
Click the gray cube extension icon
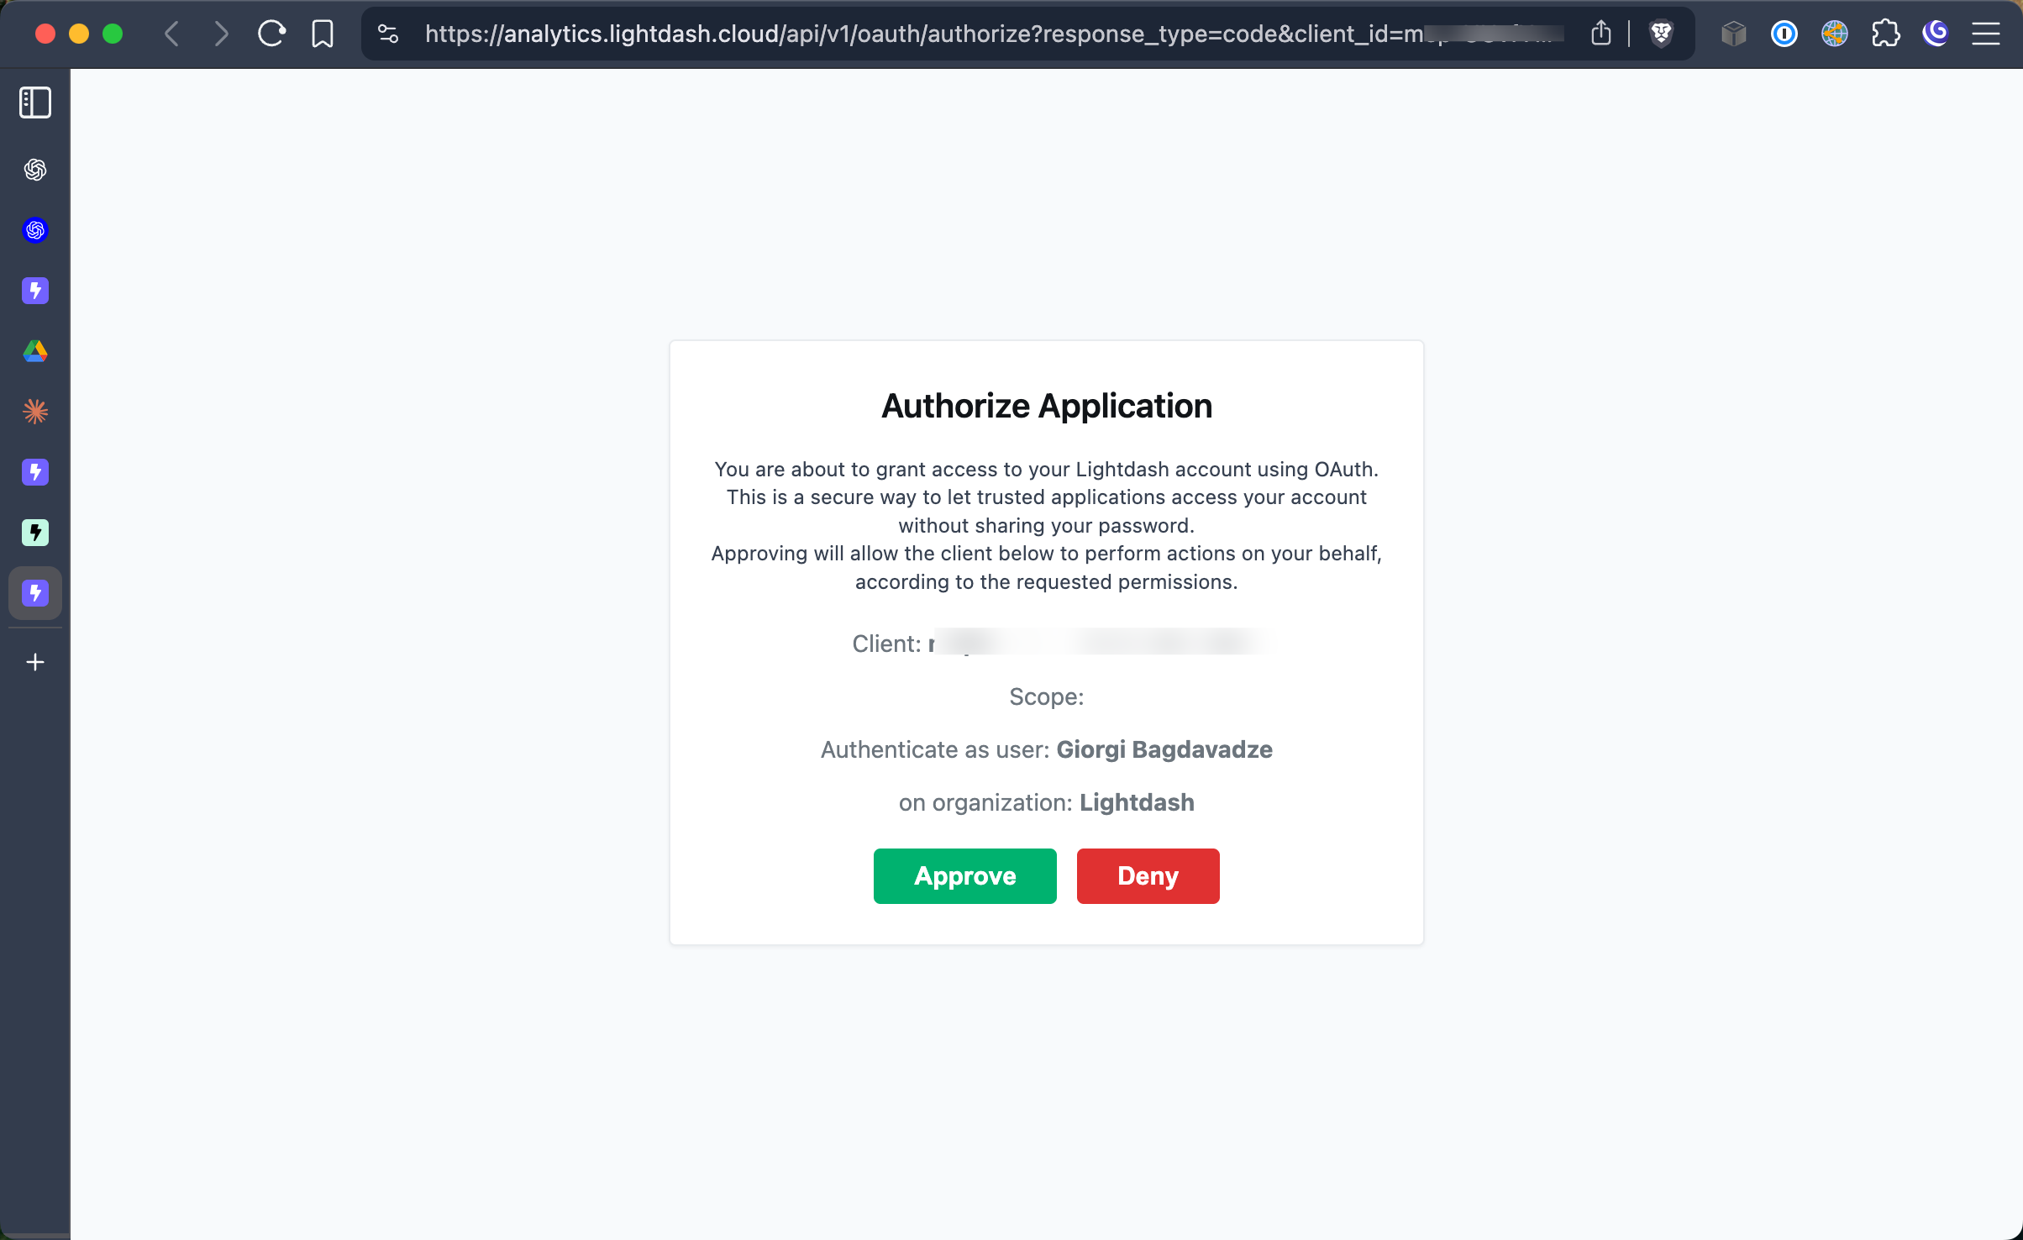point(1733,34)
